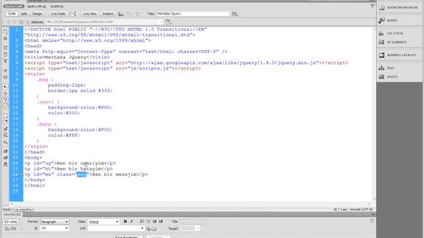The width and height of the screenshot is (424, 238).
Task: Click the Remove Comment icon
Action: 5,122
